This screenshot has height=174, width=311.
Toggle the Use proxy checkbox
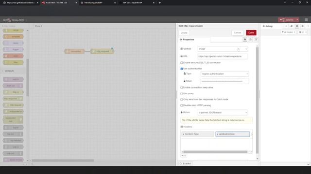tap(181, 93)
